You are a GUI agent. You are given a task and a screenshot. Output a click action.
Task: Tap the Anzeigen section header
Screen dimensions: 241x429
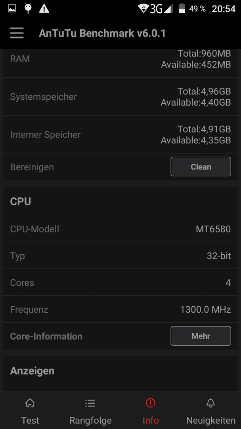point(32,371)
